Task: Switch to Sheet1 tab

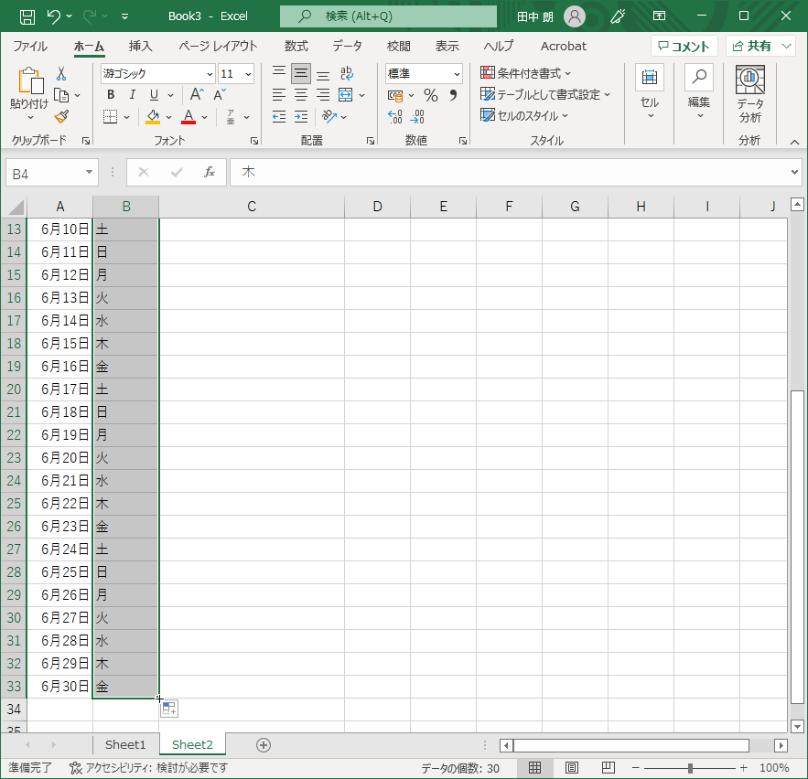Action: tap(125, 744)
